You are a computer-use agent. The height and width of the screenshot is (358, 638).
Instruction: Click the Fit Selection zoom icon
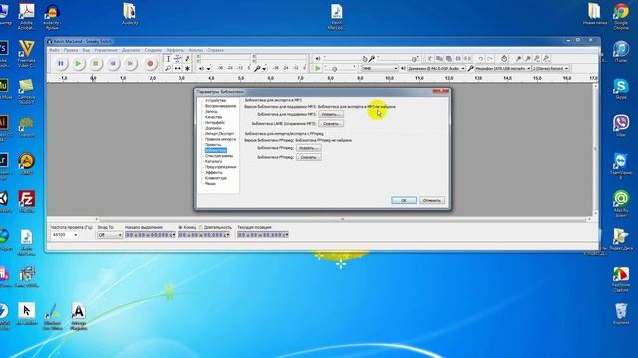point(537,59)
